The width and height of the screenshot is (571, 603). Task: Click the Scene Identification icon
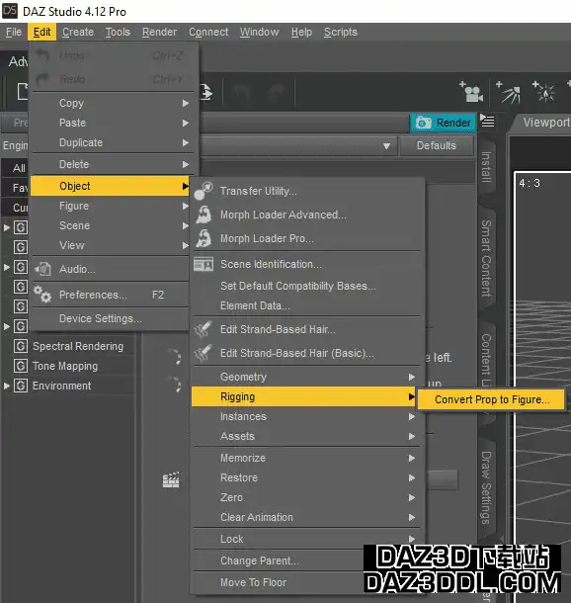point(204,265)
